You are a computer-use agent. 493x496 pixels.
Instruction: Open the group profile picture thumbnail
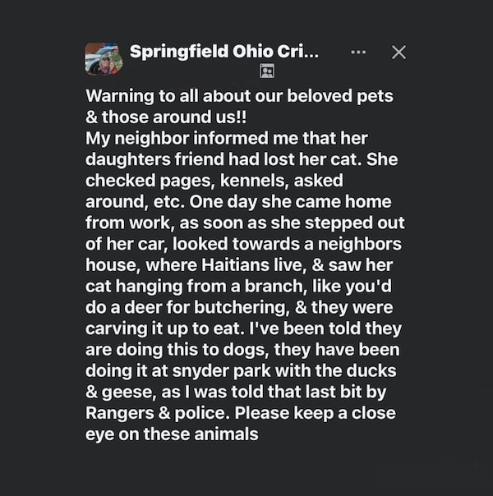click(x=104, y=57)
